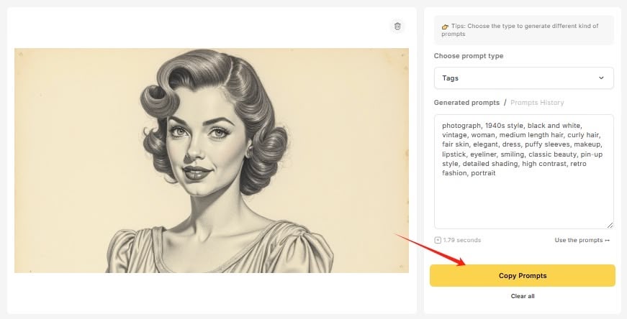Image resolution: width=627 pixels, height=319 pixels.
Task: Click the 1.79 seconds generation time
Action: [462, 240]
